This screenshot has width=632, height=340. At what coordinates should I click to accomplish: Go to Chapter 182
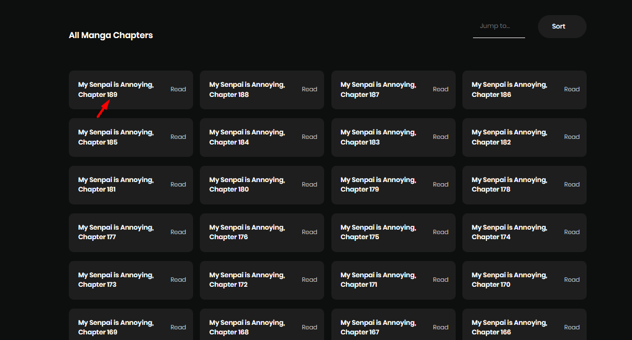click(509, 137)
